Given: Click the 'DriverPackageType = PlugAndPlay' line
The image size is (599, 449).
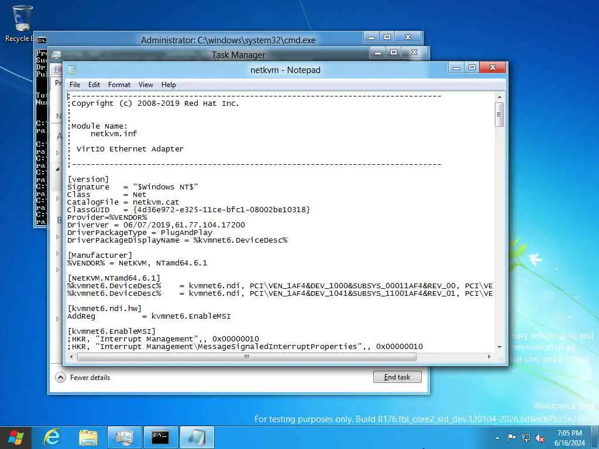Looking at the screenshot, I should pyautogui.click(x=140, y=233).
